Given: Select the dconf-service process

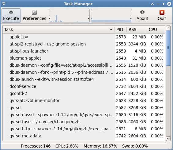Looking at the screenshot, I should coord(84,86).
